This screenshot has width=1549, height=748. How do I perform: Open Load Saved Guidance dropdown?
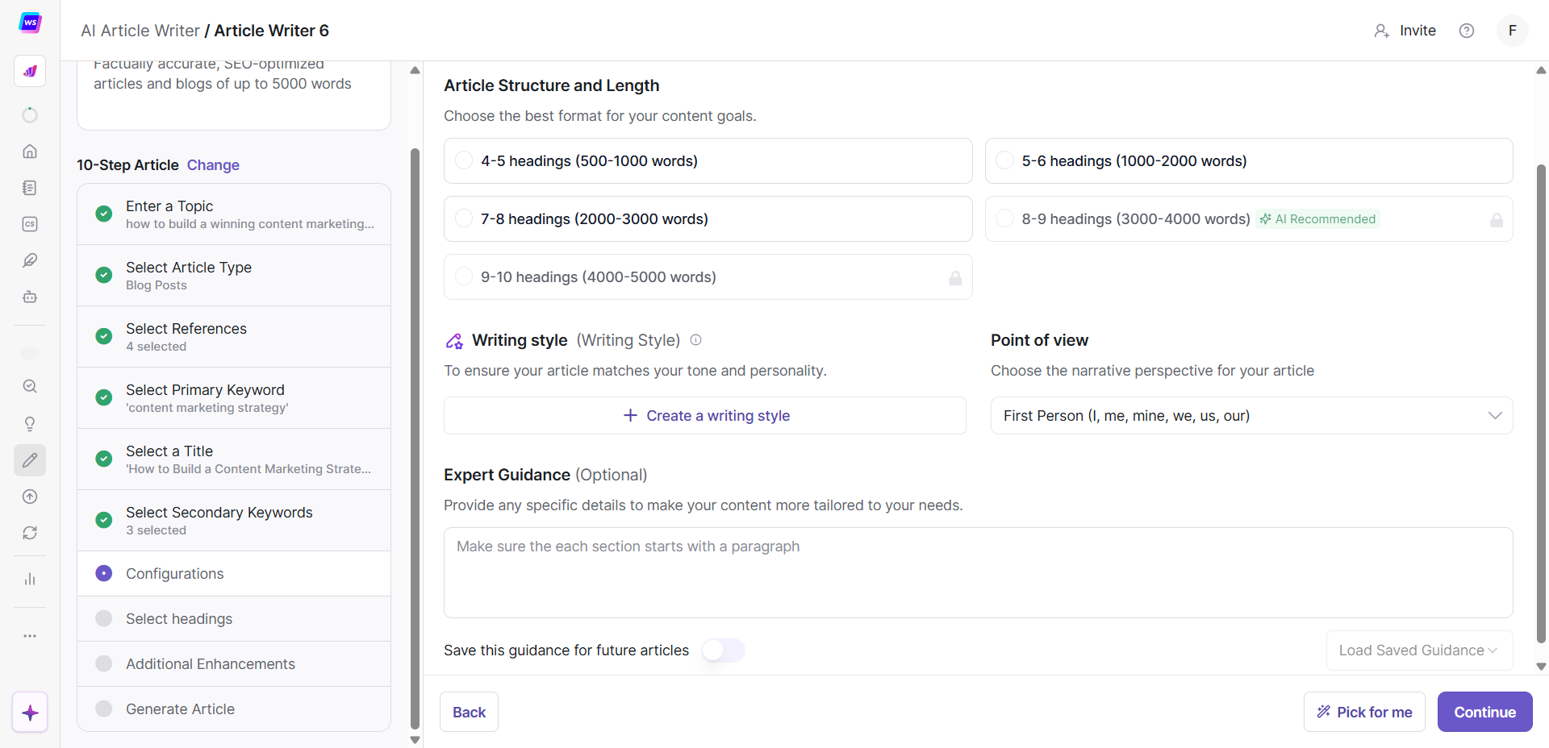[1419, 650]
